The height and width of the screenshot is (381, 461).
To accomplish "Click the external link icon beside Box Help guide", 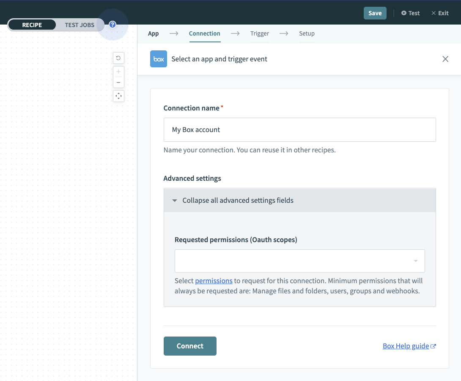I will 433,346.
